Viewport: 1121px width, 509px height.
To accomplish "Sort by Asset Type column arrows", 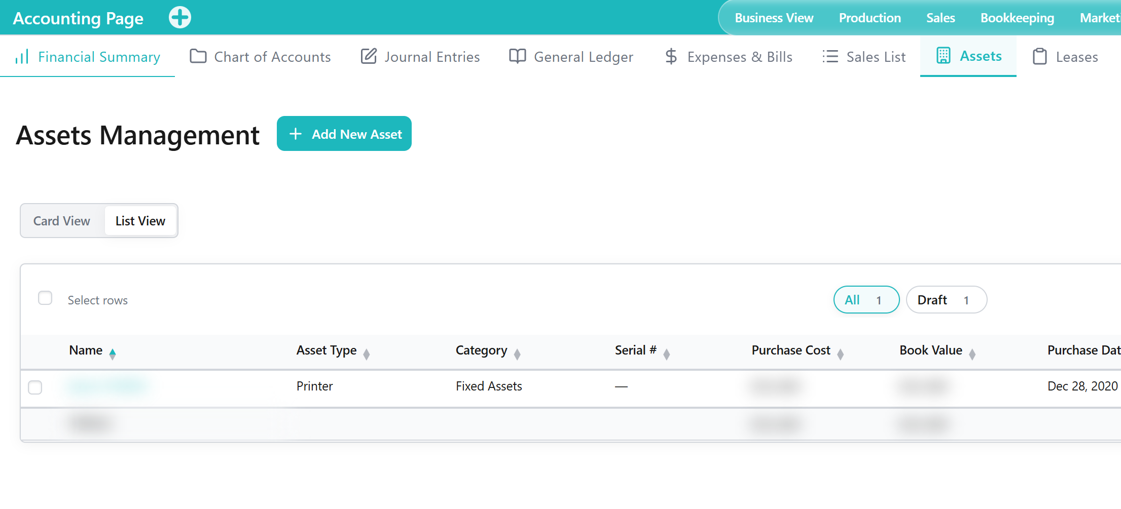I will pos(367,354).
